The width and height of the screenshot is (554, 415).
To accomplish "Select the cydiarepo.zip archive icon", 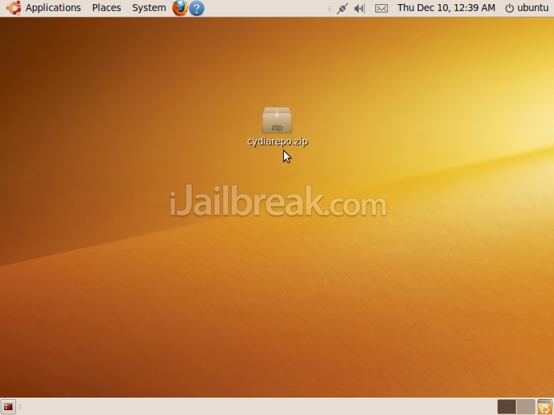I will point(277,120).
